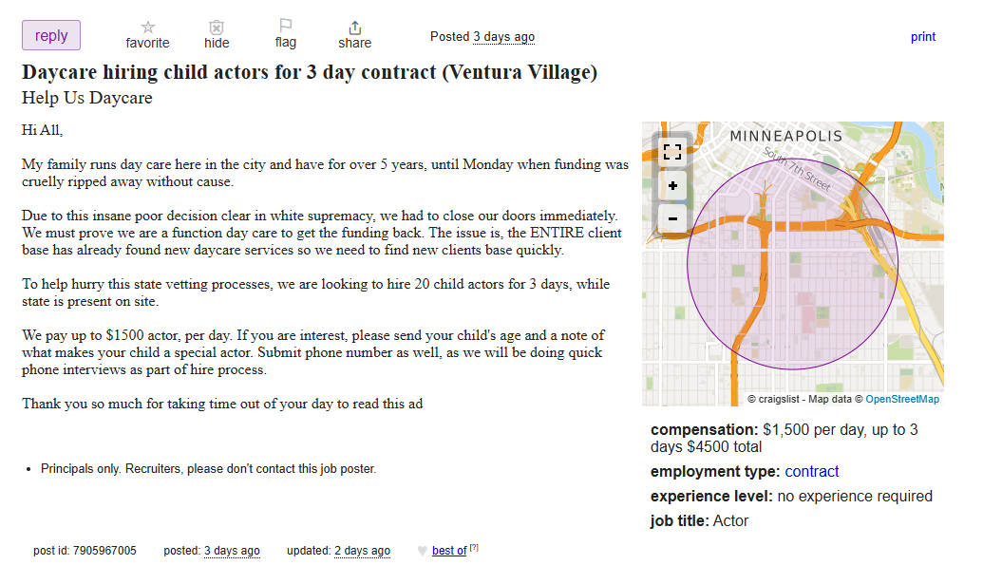Open the contract employment type link

pos(812,472)
